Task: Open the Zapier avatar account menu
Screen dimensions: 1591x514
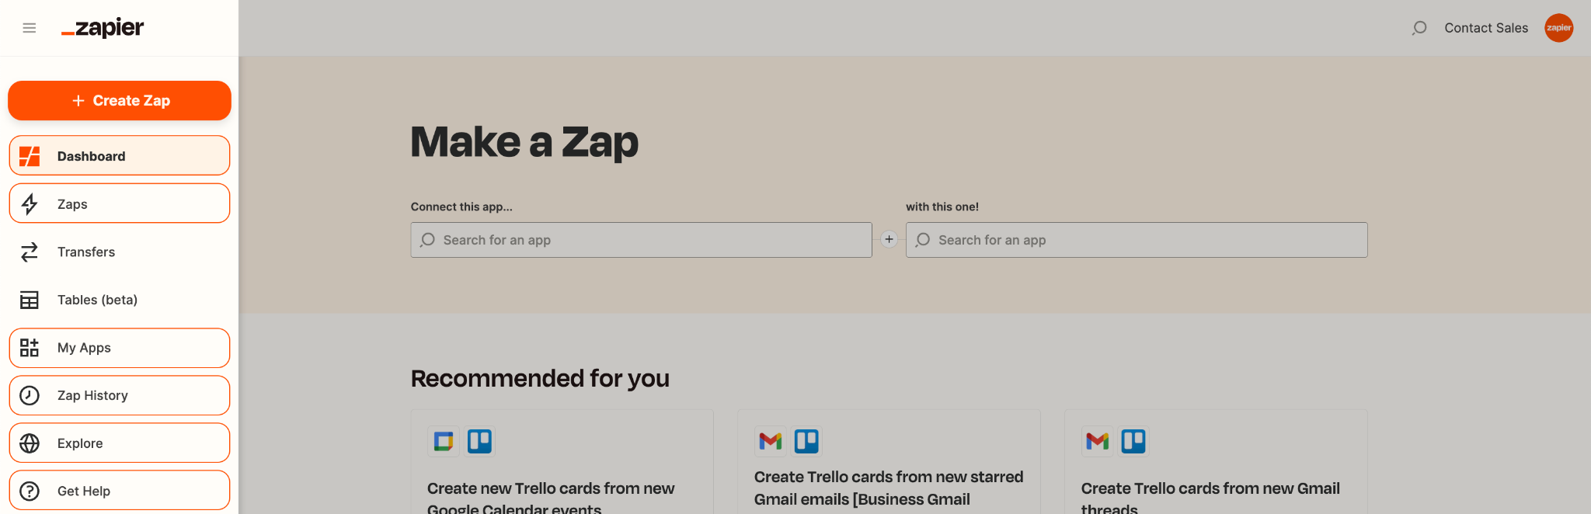Action: pyautogui.click(x=1558, y=28)
